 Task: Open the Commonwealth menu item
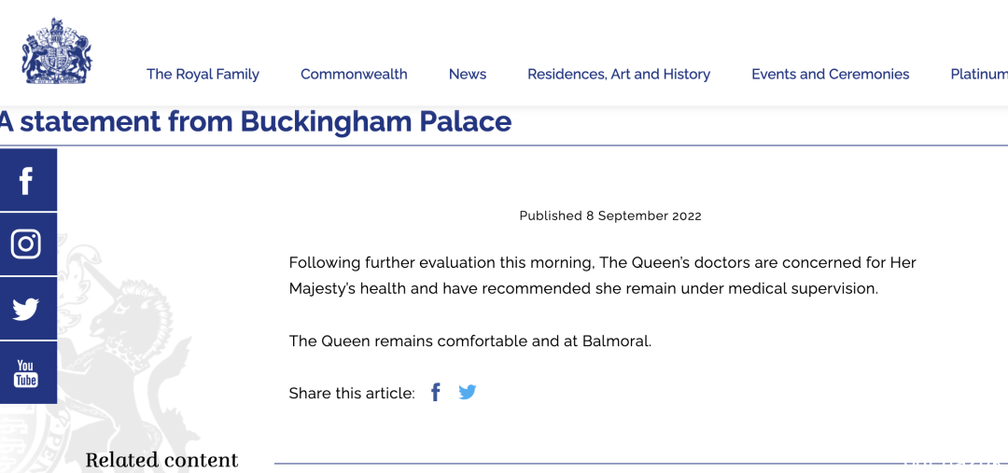(354, 74)
